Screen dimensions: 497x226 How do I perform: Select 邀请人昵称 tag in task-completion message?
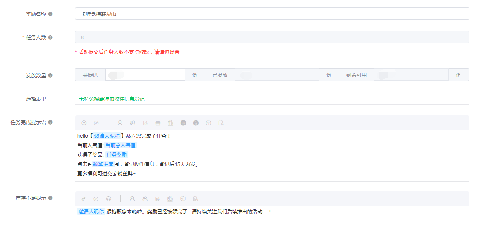pyautogui.click(x=107, y=136)
